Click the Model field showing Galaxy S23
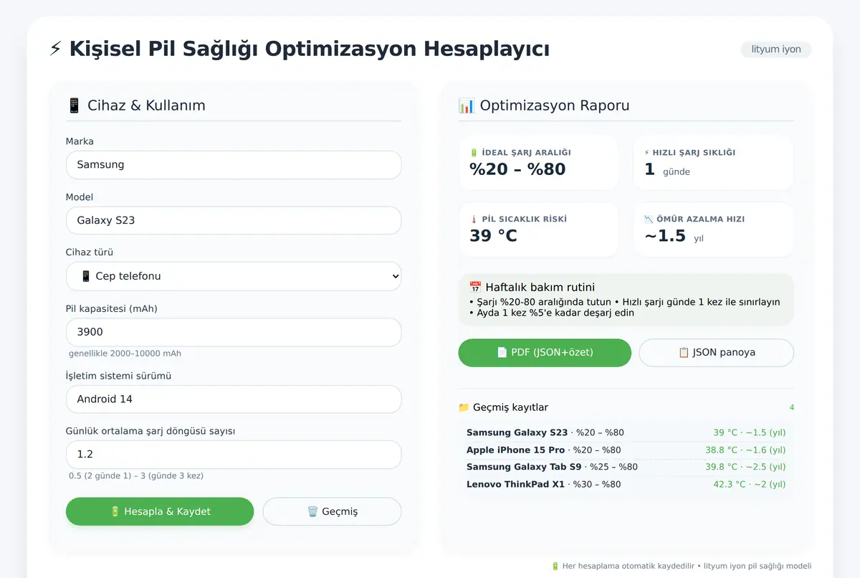This screenshot has height=578, width=860. coord(234,220)
